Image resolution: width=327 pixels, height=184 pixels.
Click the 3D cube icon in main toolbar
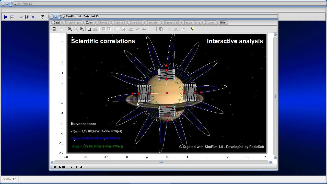[x=42, y=17]
